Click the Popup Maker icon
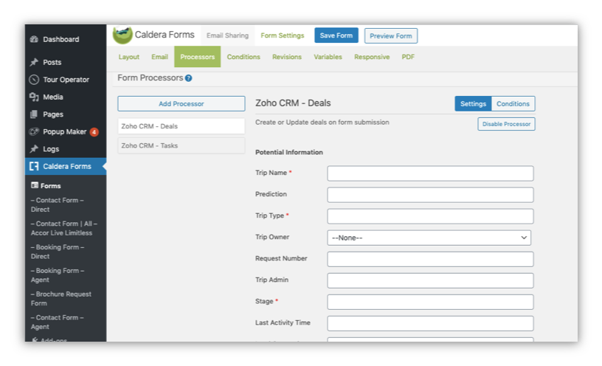 tap(34, 131)
